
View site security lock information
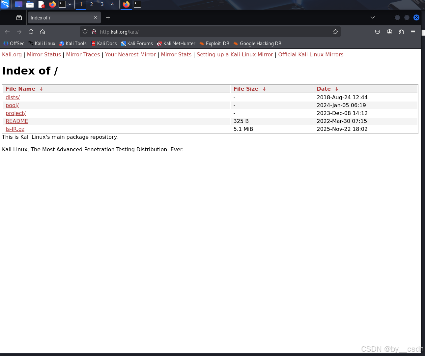(x=94, y=32)
